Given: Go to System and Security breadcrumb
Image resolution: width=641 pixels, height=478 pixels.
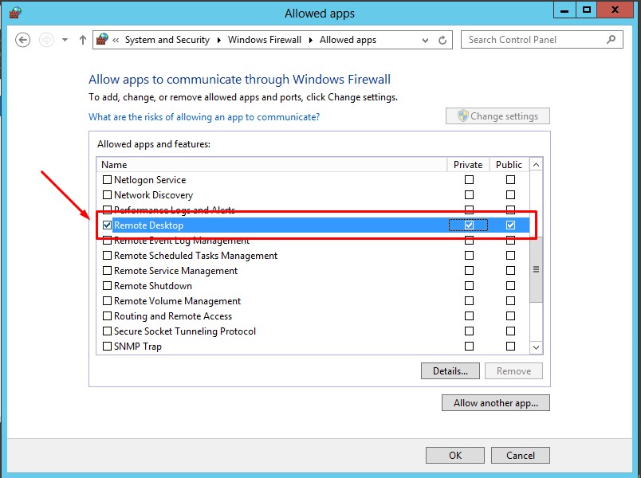Looking at the screenshot, I should coord(167,40).
